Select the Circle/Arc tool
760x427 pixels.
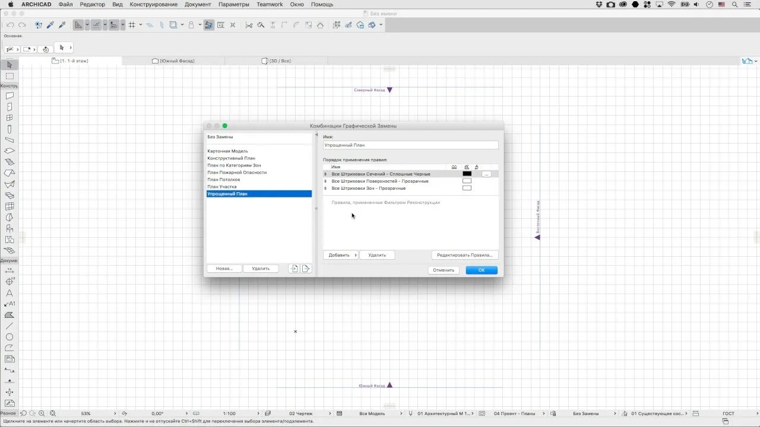[x=9, y=337]
